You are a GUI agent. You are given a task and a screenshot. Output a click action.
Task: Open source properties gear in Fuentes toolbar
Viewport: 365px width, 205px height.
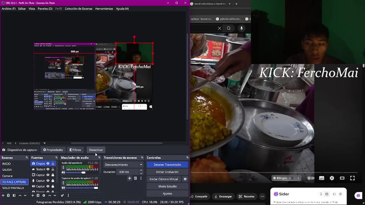pyautogui.click(x=44, y=195)
